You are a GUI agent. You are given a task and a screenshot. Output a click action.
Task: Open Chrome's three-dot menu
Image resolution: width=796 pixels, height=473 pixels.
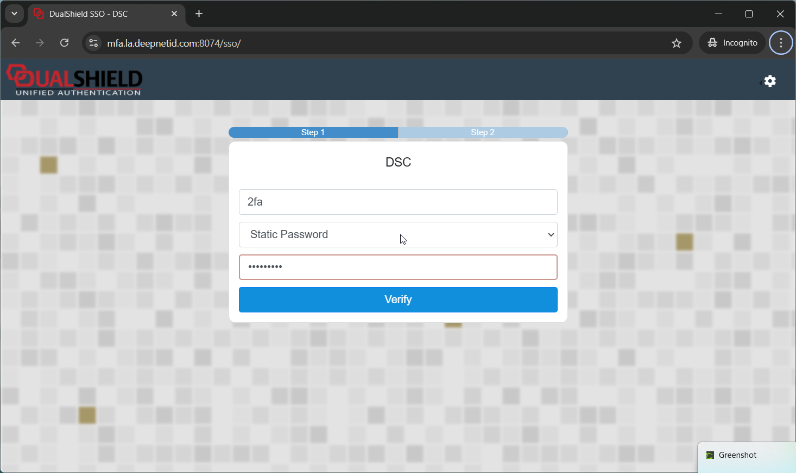click(x=781, y=43)
